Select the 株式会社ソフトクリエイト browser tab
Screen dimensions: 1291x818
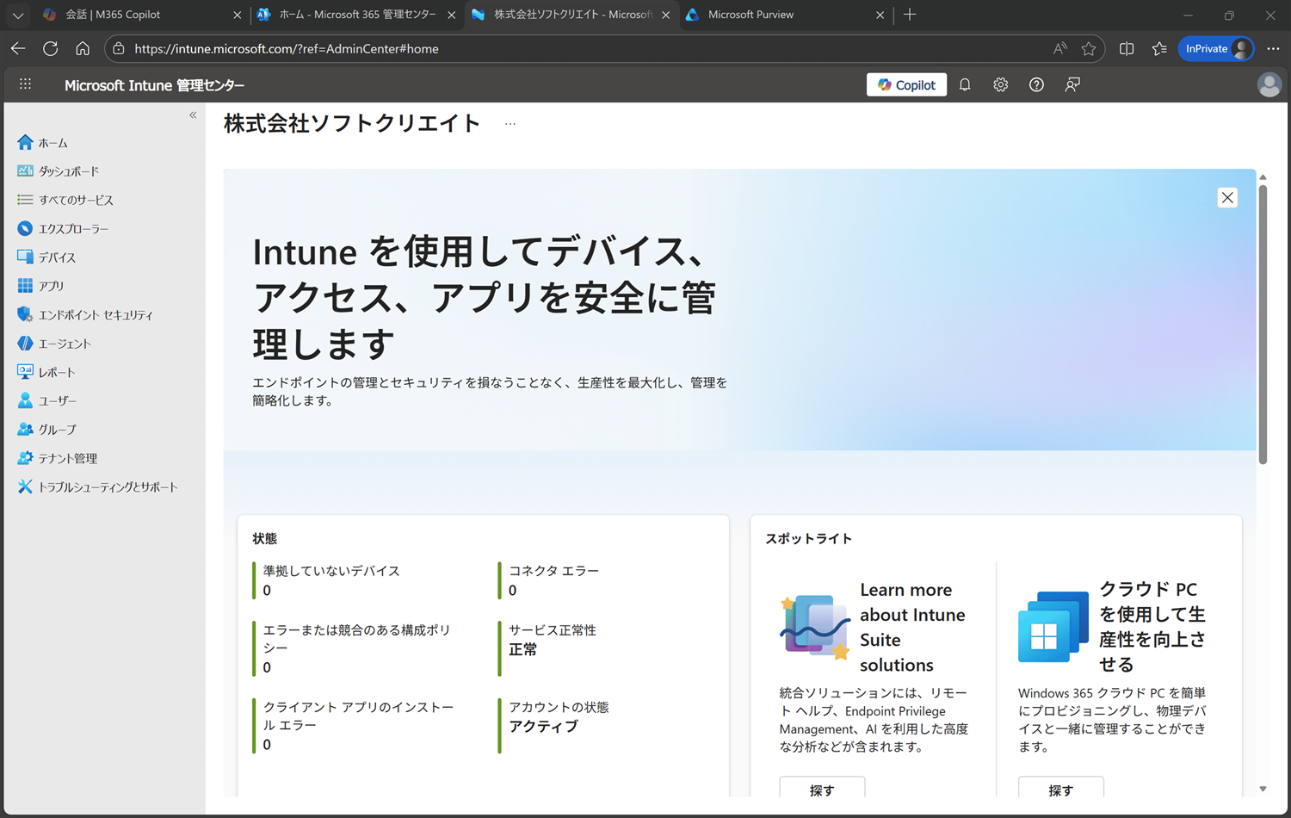coord(571,15)
